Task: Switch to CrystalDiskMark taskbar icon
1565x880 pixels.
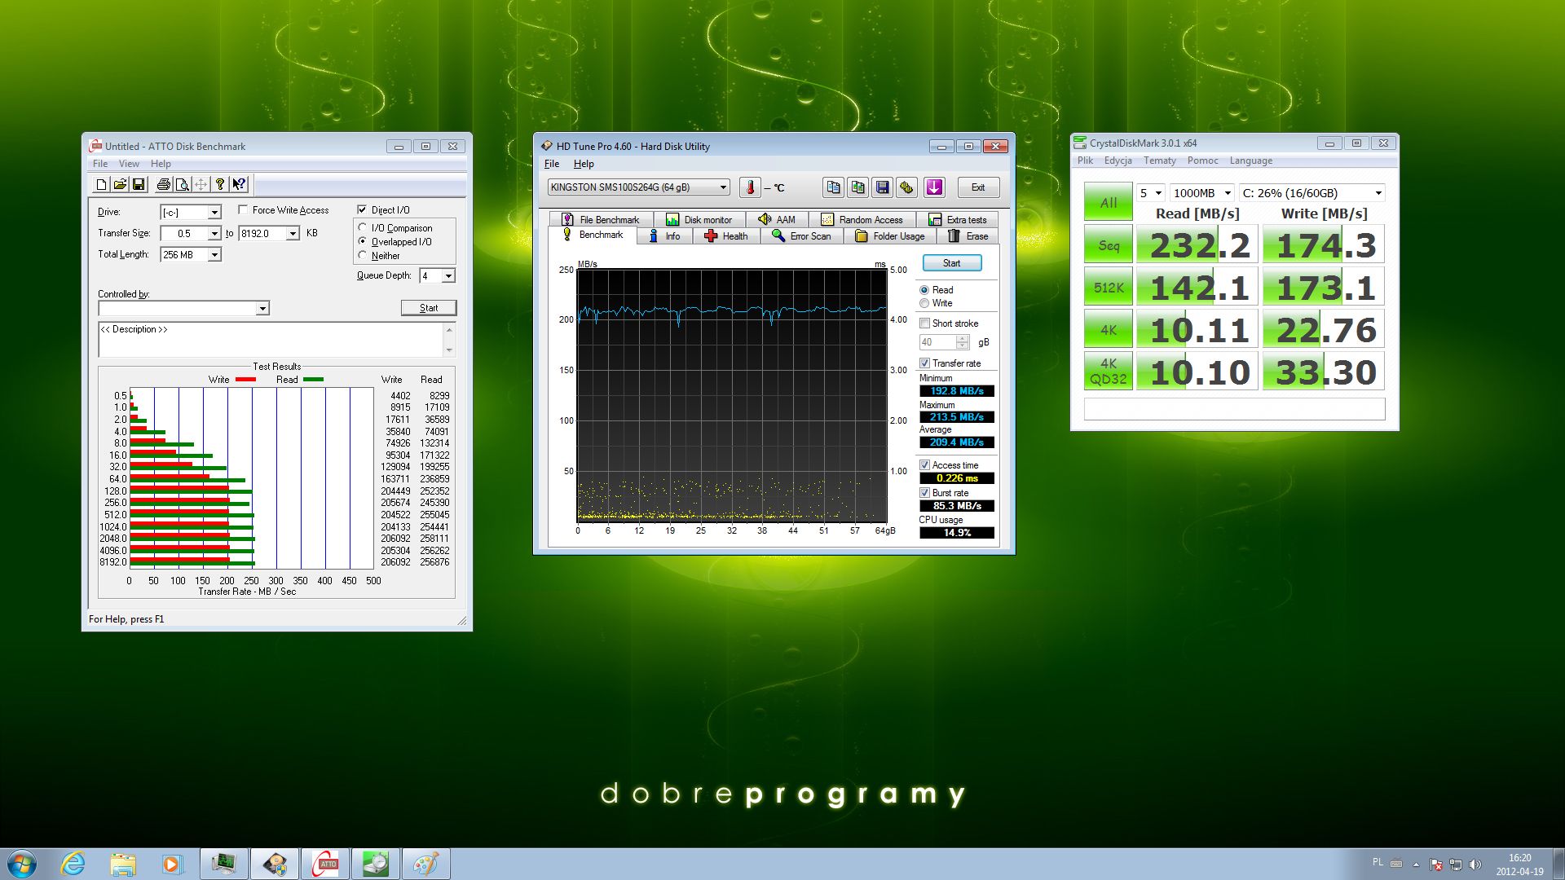Action: [x=376, y=864]
